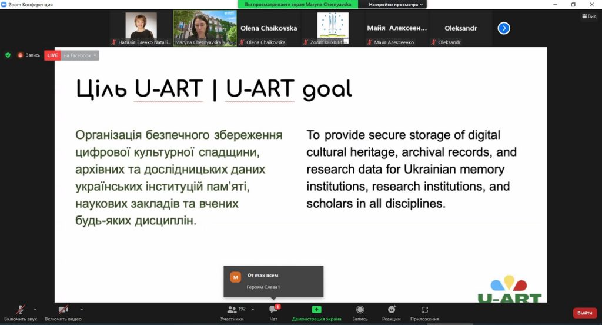Expand audio options arrow beside Включить звук

pos(35,309)
